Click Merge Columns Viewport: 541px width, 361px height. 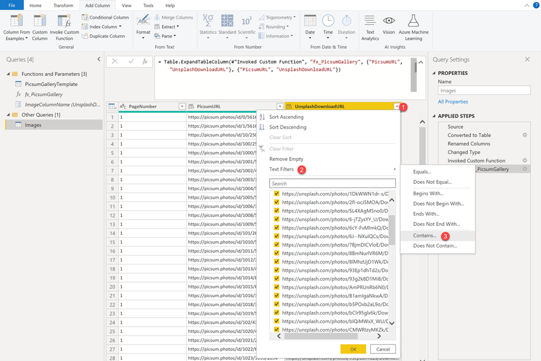pyautogui.click(x=173, y=17)
